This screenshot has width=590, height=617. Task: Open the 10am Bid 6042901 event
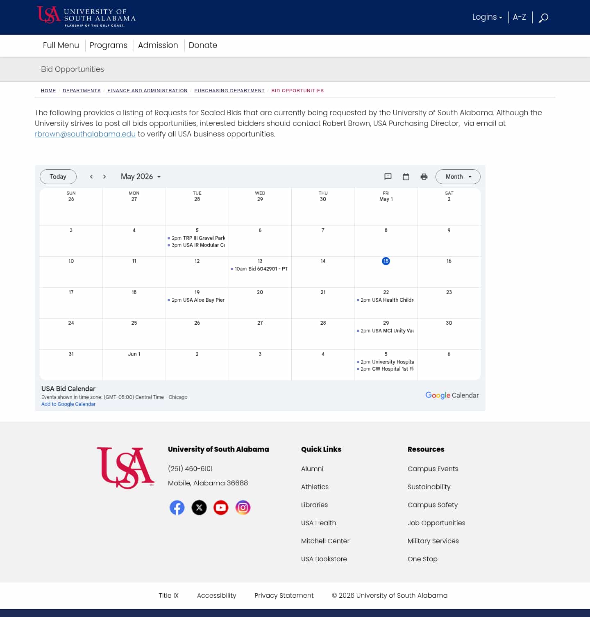coord(260,269)
